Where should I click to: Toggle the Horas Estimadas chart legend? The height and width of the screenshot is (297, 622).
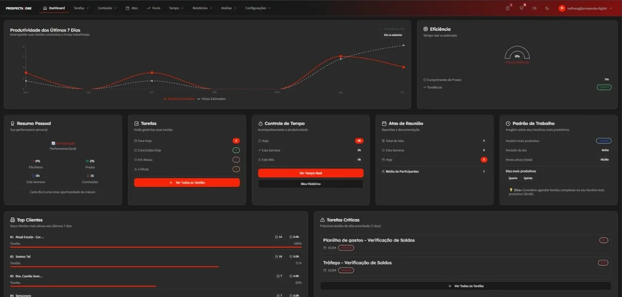coord(211,99)
